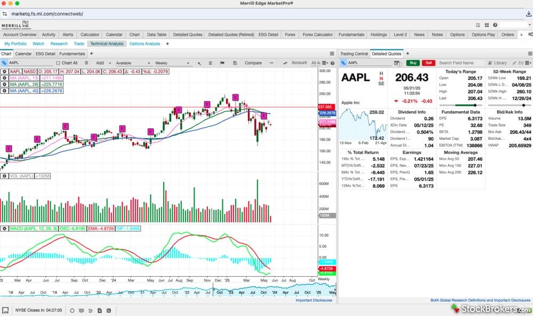Select the cursor pointer tool in chart toolbar
533x316 pixels.
pos(199,63)
